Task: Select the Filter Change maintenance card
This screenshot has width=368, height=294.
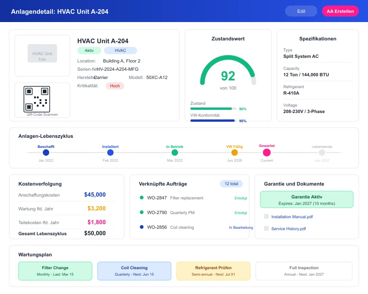Action: [x=55, y=271]
